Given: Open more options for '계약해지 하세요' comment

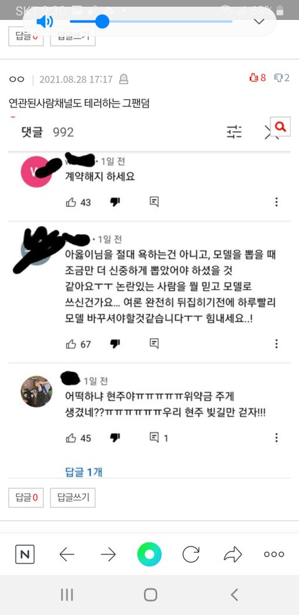Looking at the screenshot, I should pos(277,202).
